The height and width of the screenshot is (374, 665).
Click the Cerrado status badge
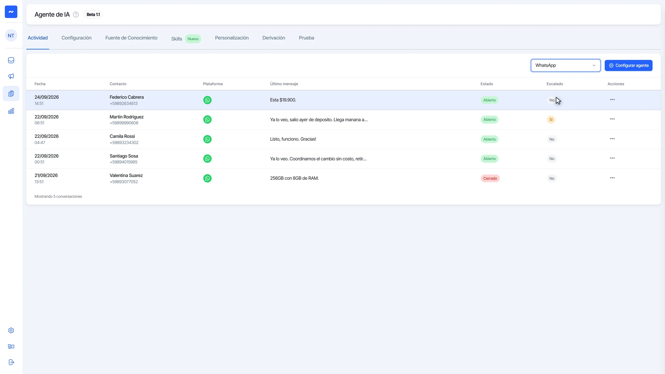[x=490, y=178]
